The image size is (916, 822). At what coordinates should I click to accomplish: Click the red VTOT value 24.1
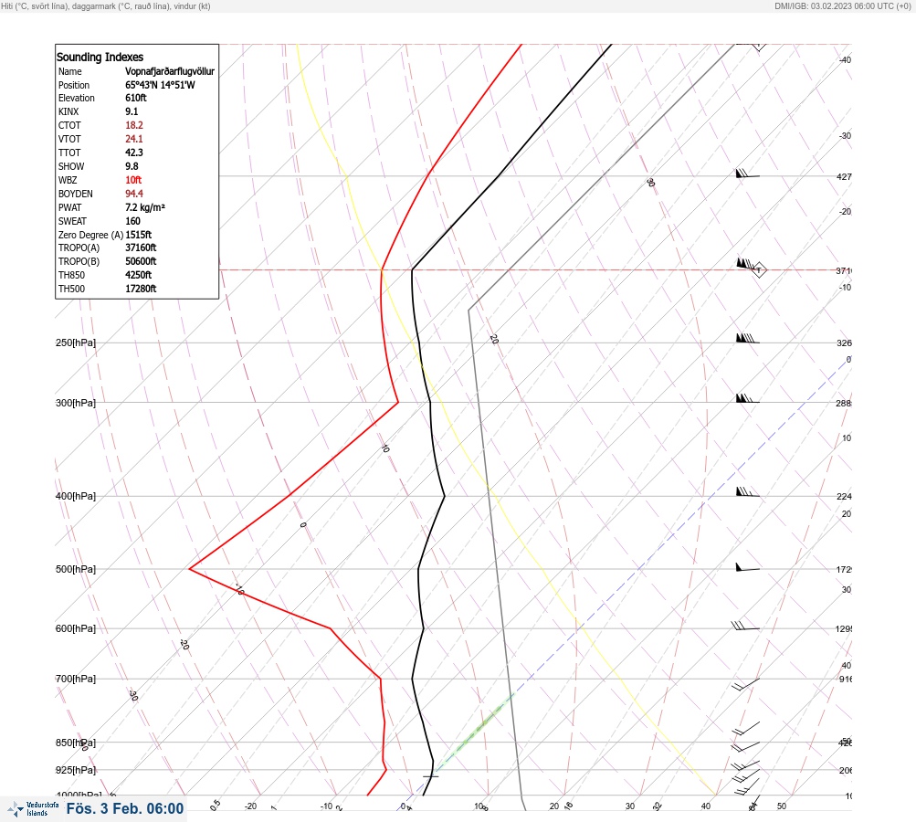(133, 139)
